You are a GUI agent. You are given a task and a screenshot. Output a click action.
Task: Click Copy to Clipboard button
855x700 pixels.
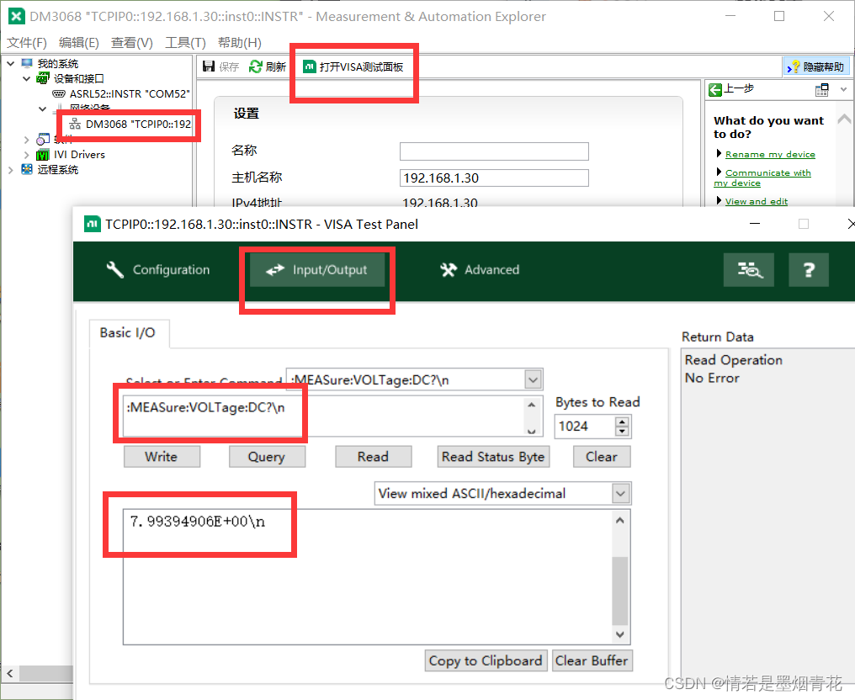[x=486, y=660]
